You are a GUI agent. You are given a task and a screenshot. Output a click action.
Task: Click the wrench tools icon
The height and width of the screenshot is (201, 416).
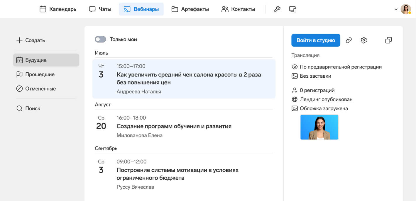pyautogui.click(x=277, y=9)
